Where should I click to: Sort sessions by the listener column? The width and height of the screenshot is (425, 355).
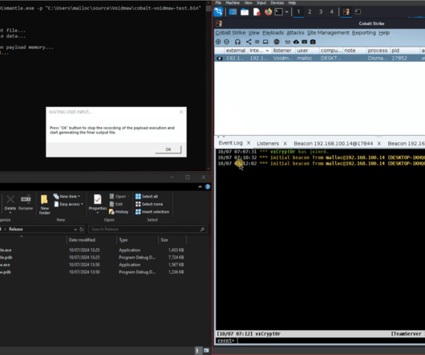point(282,51)
